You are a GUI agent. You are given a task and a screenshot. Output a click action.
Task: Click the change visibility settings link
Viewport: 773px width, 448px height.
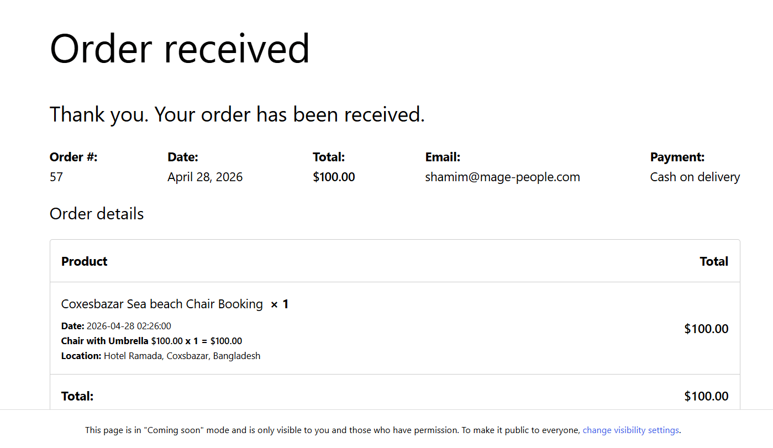pyautogui.click(x=630, y=430)
